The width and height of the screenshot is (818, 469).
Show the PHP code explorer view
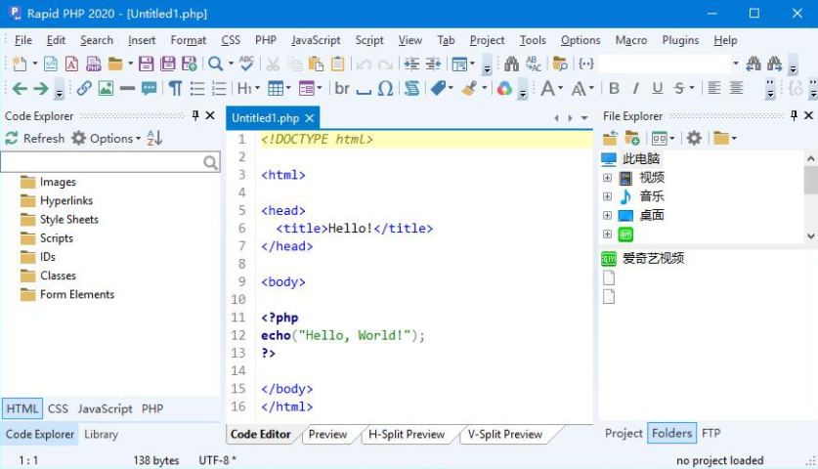(x=152, y=408)
